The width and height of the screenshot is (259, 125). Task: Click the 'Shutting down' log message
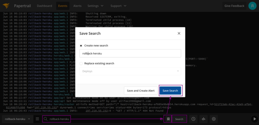96,13
